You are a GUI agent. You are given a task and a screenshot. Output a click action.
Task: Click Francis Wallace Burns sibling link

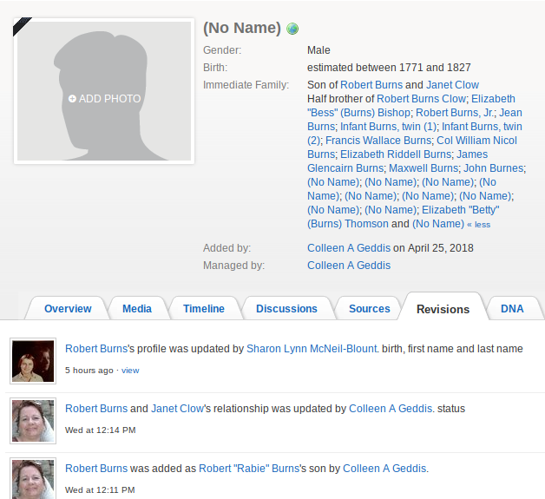[378, 141]
